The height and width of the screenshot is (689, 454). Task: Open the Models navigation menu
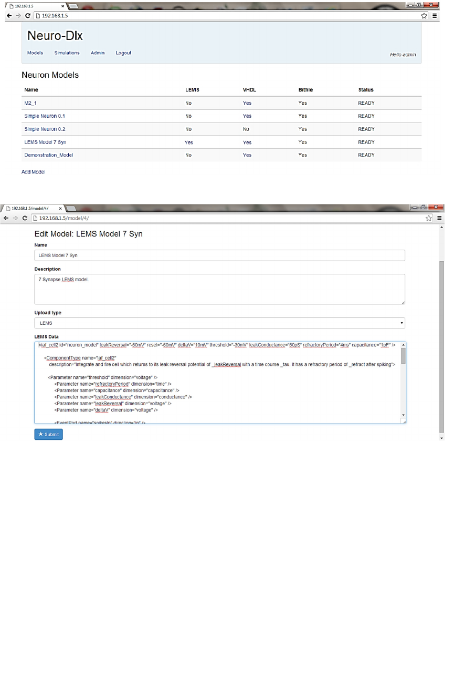coord(35,53)
